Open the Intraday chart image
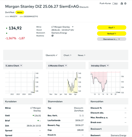The image size is (132, 137). point(107,83)
